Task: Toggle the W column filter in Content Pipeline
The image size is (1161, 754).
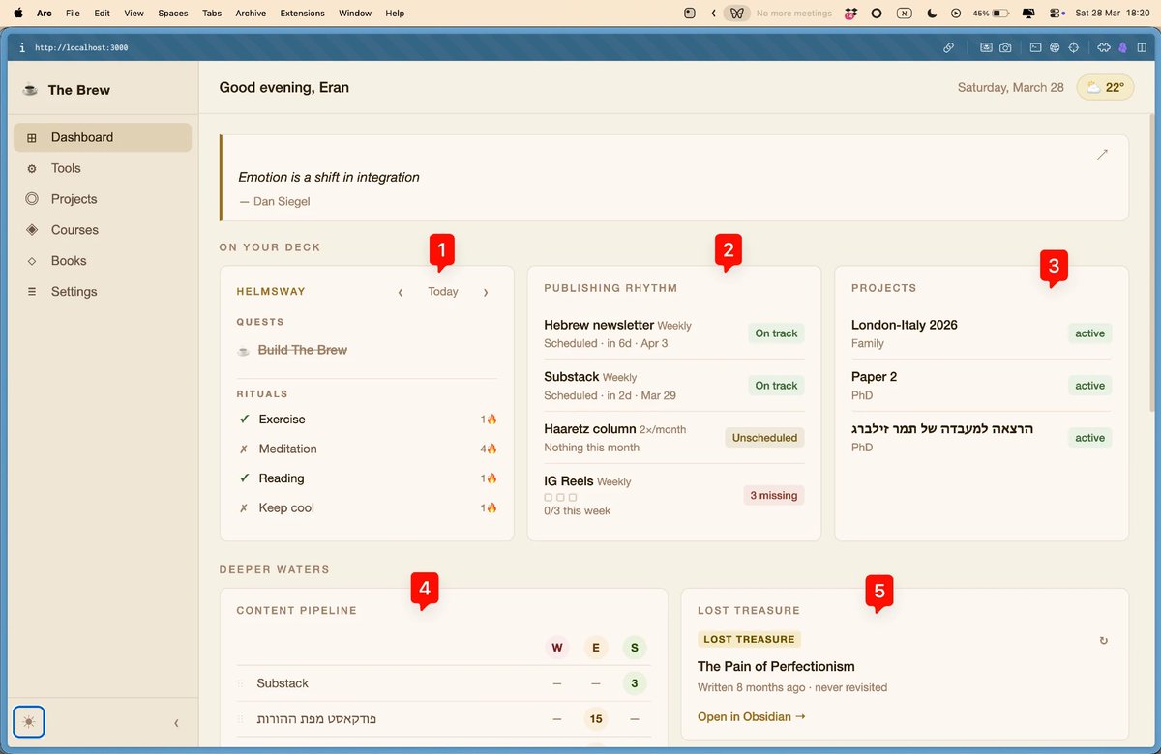Action: (557, 648)
